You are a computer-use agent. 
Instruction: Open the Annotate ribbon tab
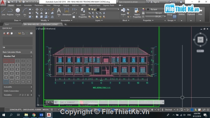coord(28,5)
